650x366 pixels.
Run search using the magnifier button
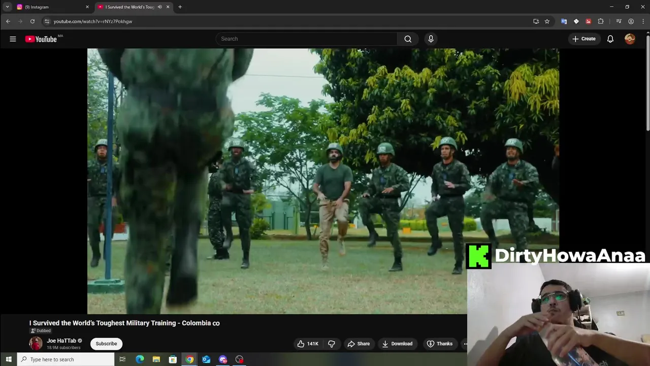[x=408, y=39]
